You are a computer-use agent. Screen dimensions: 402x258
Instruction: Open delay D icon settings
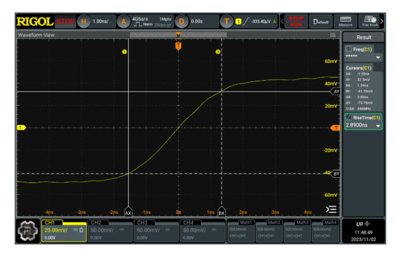[x=181, y=21]
